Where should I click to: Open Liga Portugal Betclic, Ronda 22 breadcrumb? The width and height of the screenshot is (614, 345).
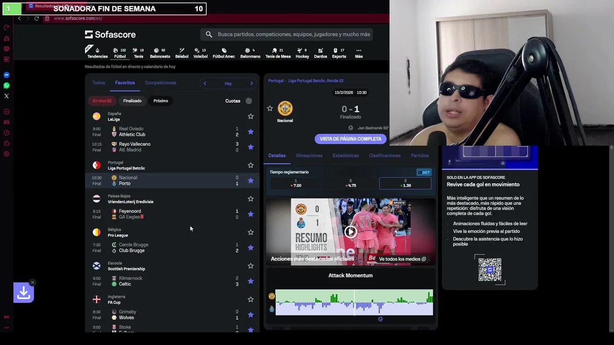316,81
